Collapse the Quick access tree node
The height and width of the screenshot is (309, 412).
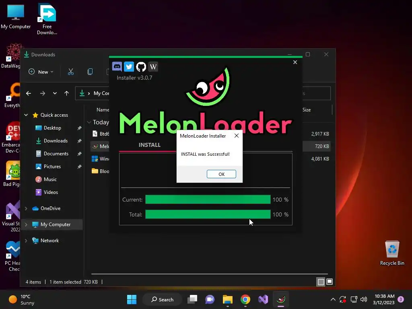click(26, 115)
